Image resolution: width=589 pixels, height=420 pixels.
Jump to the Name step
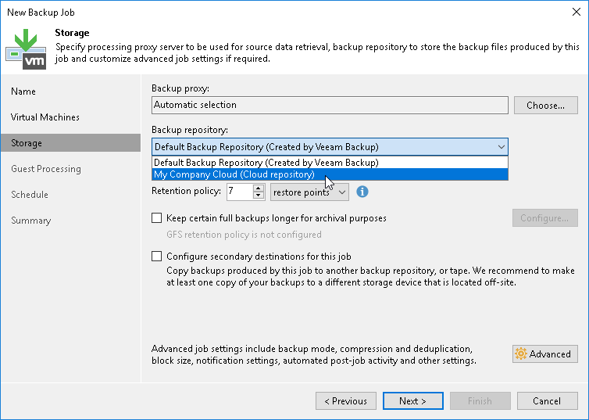(x=23, y=92)
